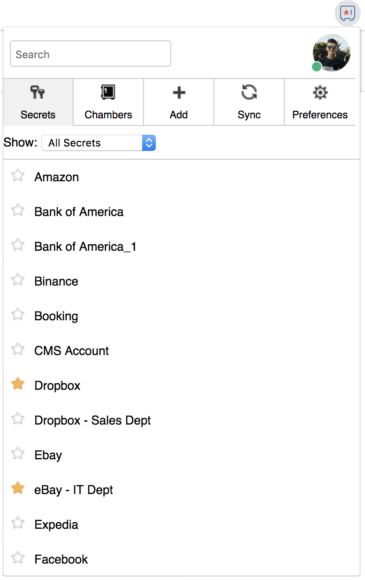Toggle star for Binance secret
Image resolution: width=365 pixels, height=580 pixels.
[18, 280]
